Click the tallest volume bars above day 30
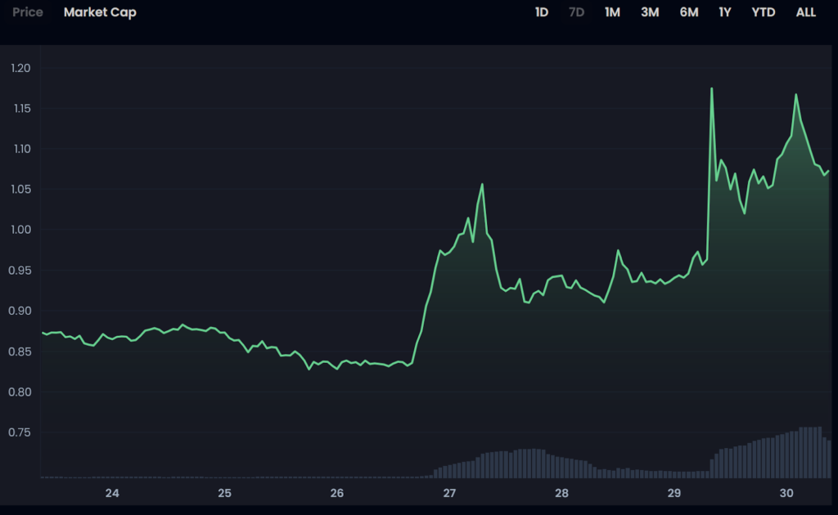Viewport: 838px width, 515px height. coord(810,451)
